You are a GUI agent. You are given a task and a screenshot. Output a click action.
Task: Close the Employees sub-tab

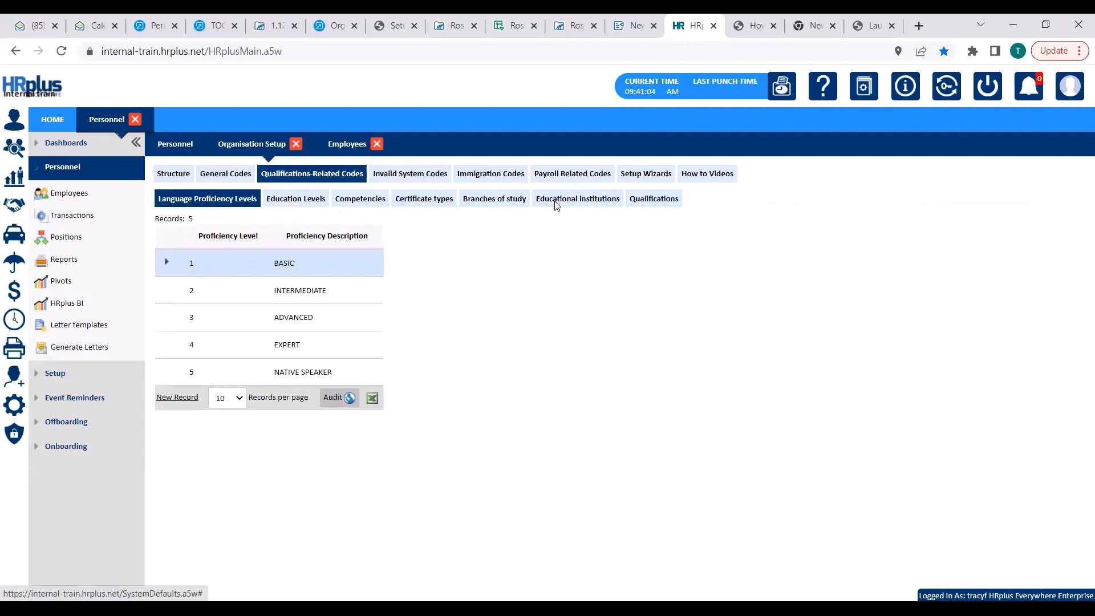pyautogui.click(x=377, y=144)
